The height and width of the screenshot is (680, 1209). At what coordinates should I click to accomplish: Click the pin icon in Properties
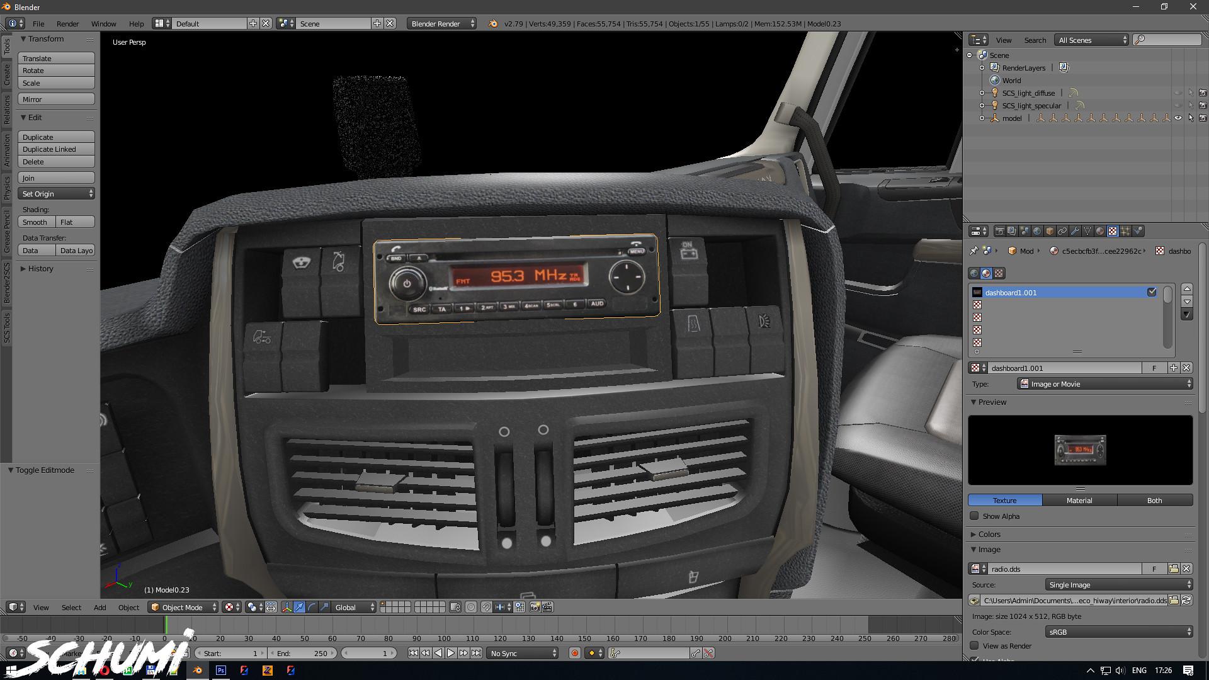point(973,251)
